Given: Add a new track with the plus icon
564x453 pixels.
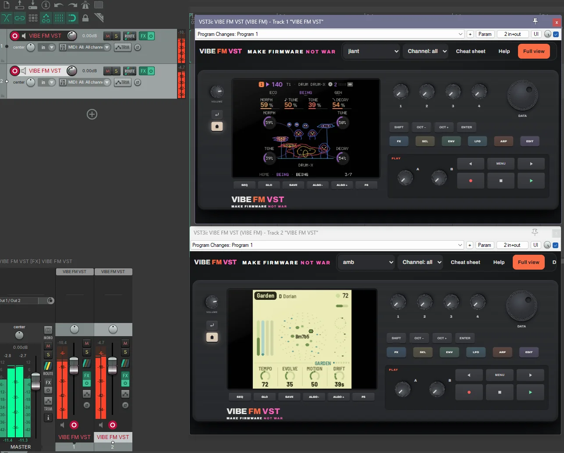Looking at the screenshot, I should point(92,114).
